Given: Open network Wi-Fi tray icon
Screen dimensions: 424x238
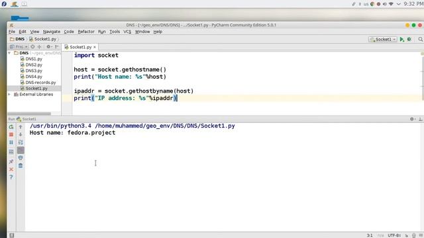Looking at the screenshot, I should click(x=391, y=4).
